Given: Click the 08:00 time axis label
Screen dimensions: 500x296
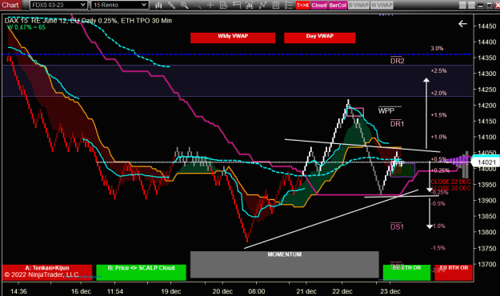Looking at the screenshot, I should coord(257,291).
